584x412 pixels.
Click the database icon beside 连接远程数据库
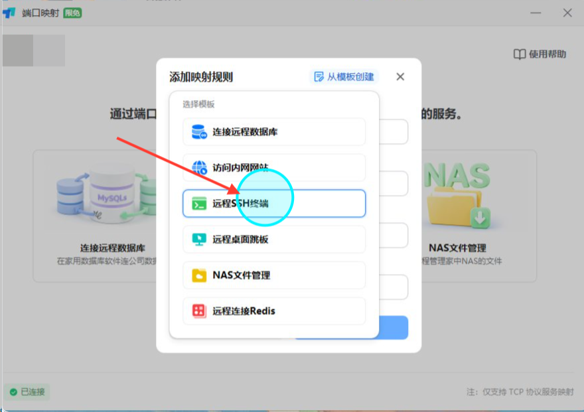point(199,132)
